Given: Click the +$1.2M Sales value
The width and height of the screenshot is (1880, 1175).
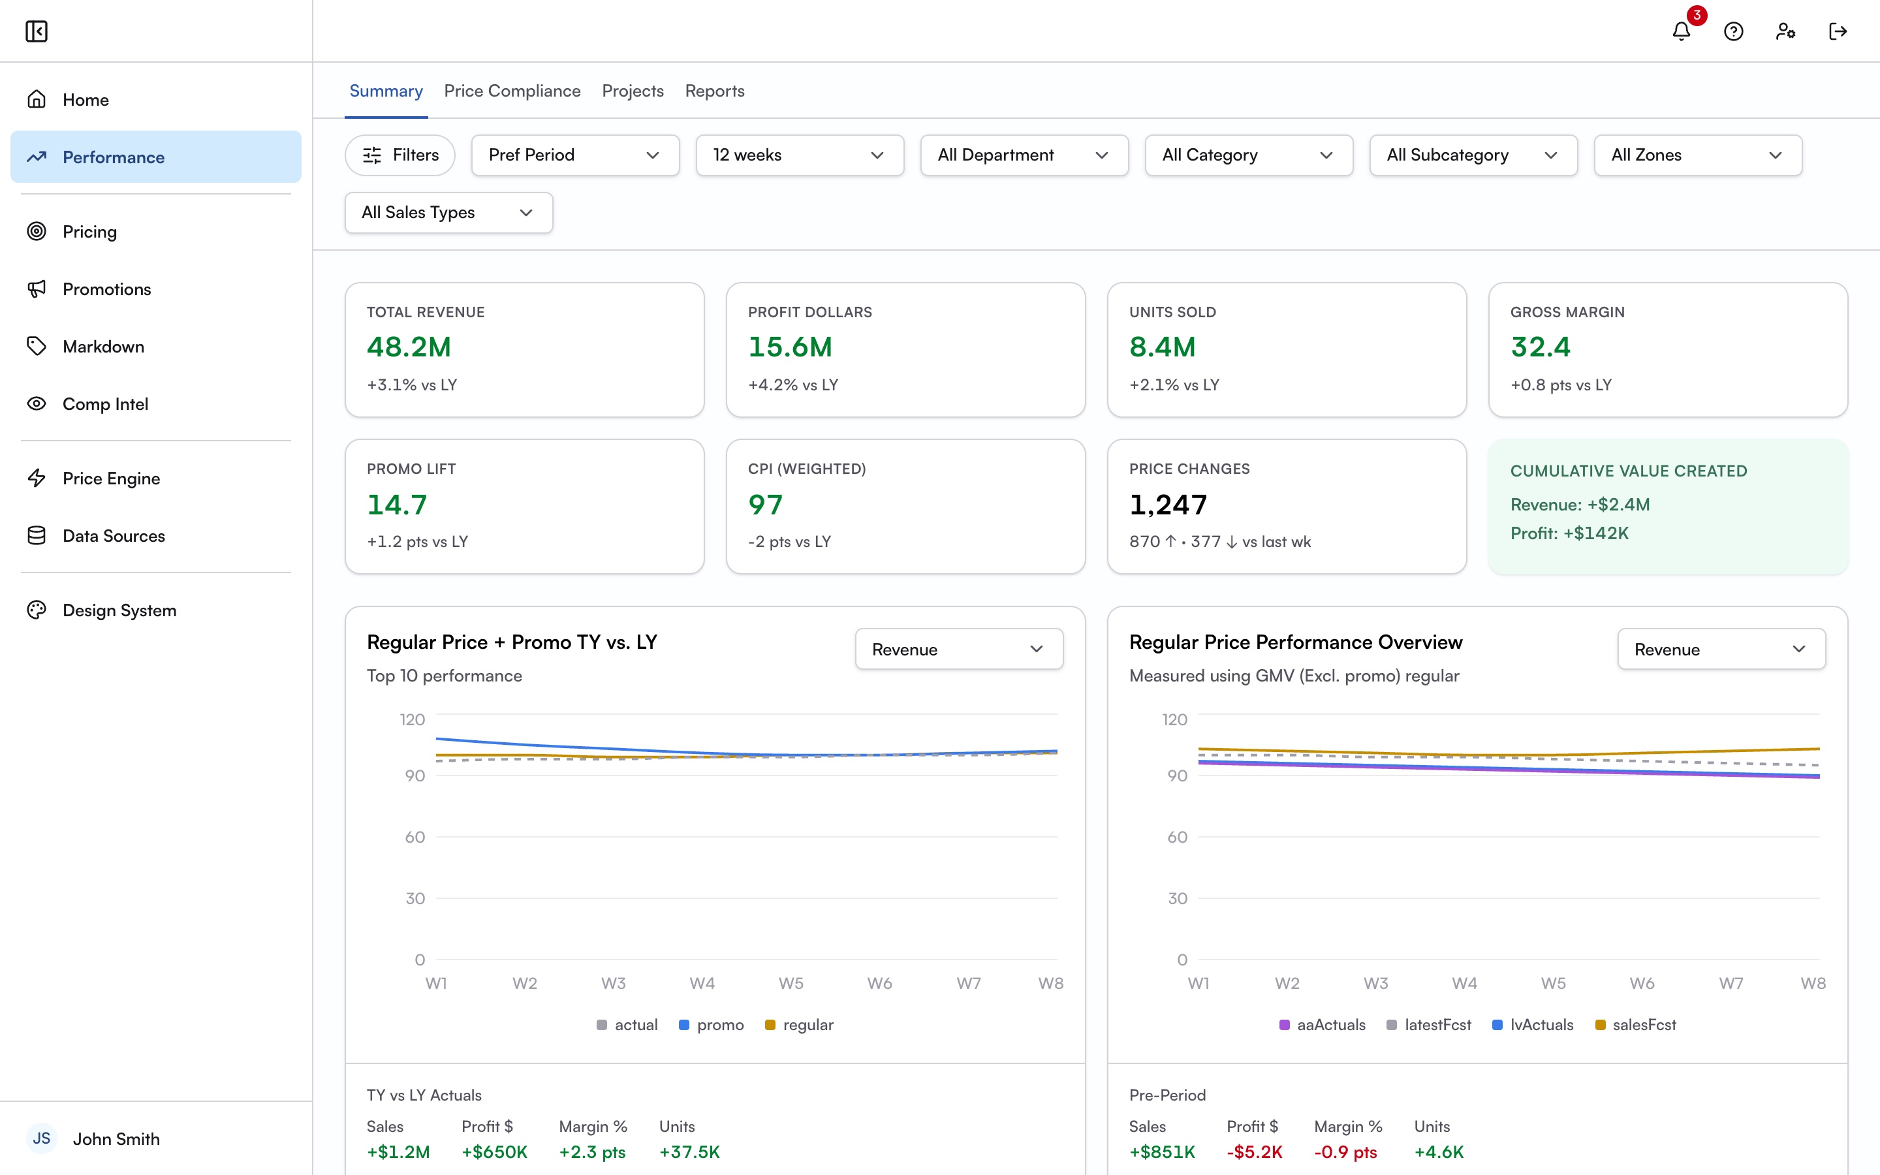Looking at the screenshot, I should point(398,1151).
